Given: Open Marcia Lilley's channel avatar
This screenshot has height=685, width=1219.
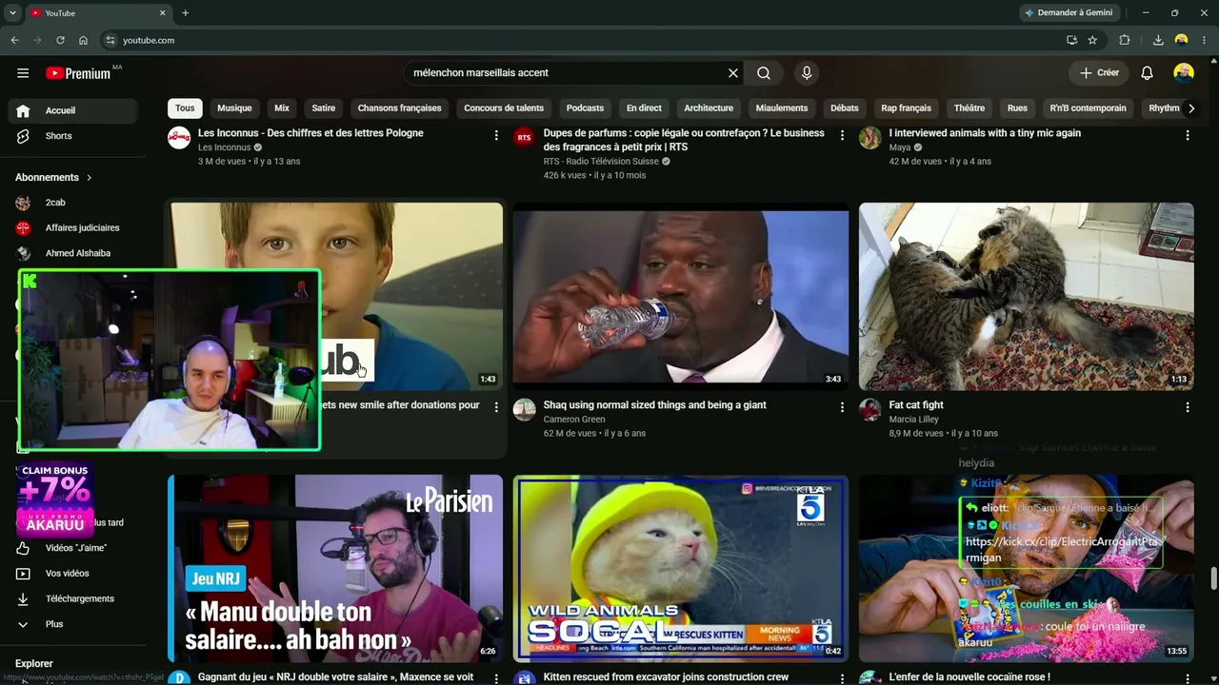Looking at the screenshot, I should point(869,410).
